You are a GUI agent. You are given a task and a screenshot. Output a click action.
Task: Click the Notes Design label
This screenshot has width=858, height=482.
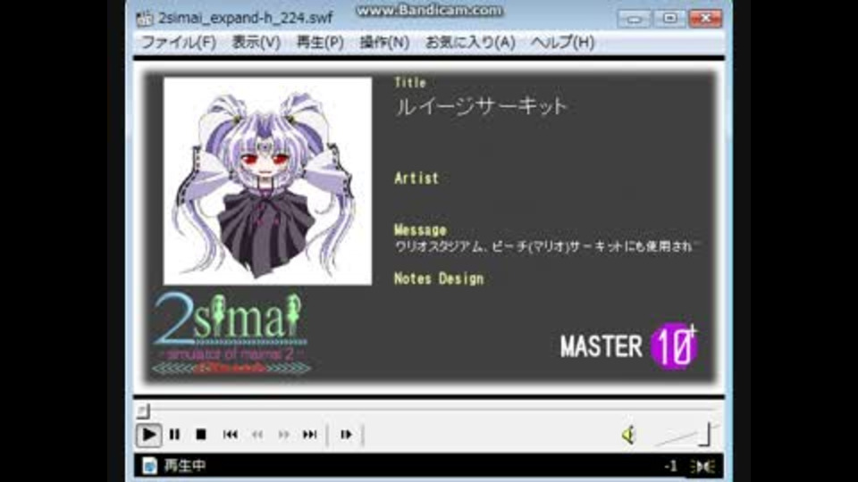tap(439, 278)
